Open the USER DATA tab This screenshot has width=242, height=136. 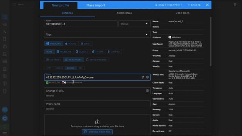pyautogui.click(x=183, y=13)
